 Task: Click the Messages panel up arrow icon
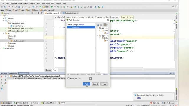point(2,80)
